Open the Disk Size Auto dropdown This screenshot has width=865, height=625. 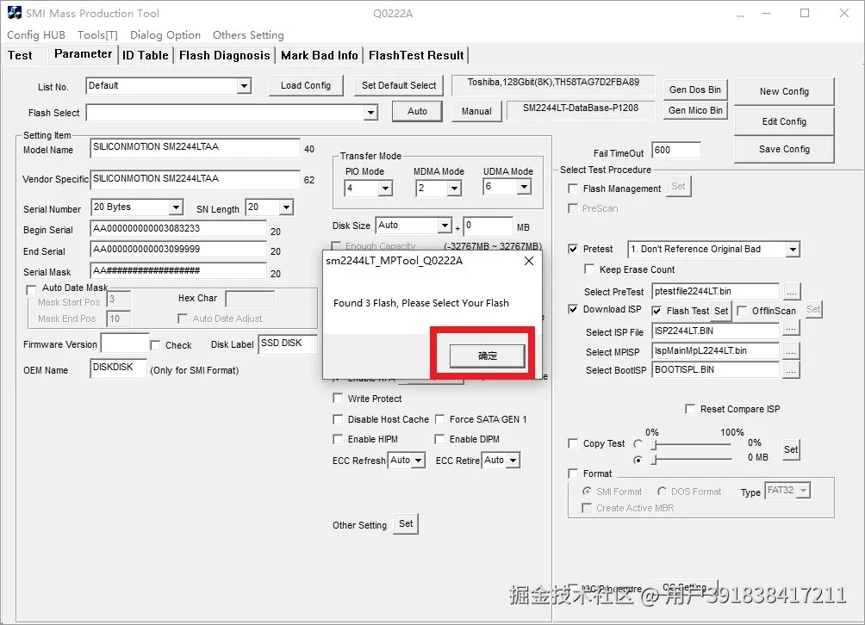(x=445, y=226)
